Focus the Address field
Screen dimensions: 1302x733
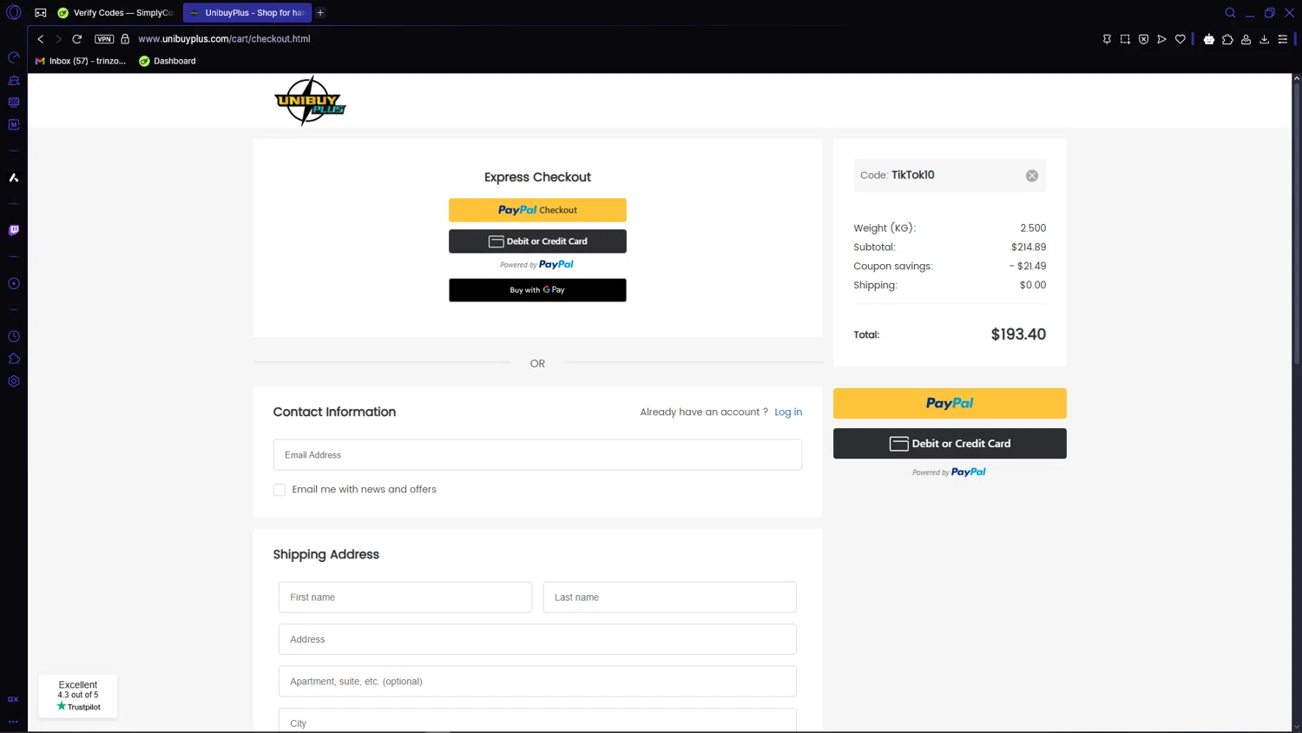tap(537, 639)
